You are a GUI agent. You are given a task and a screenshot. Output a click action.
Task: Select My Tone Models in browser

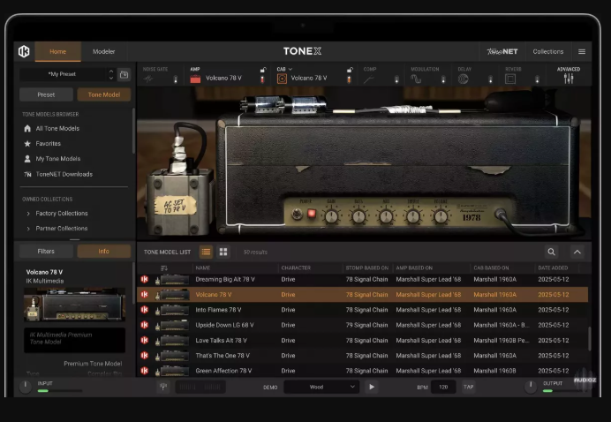[x=58, y=159]
